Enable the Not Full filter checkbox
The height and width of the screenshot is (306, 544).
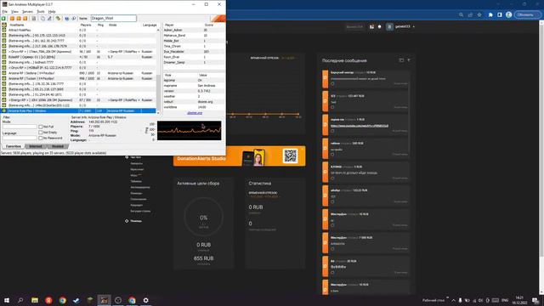tap(41, 127)
